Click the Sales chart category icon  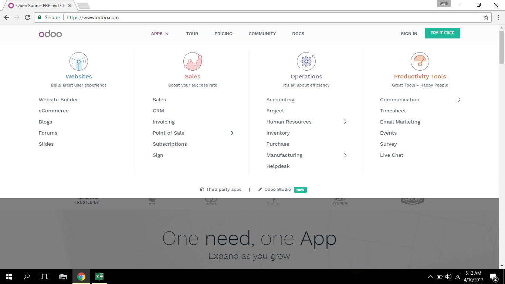(193, 61)
